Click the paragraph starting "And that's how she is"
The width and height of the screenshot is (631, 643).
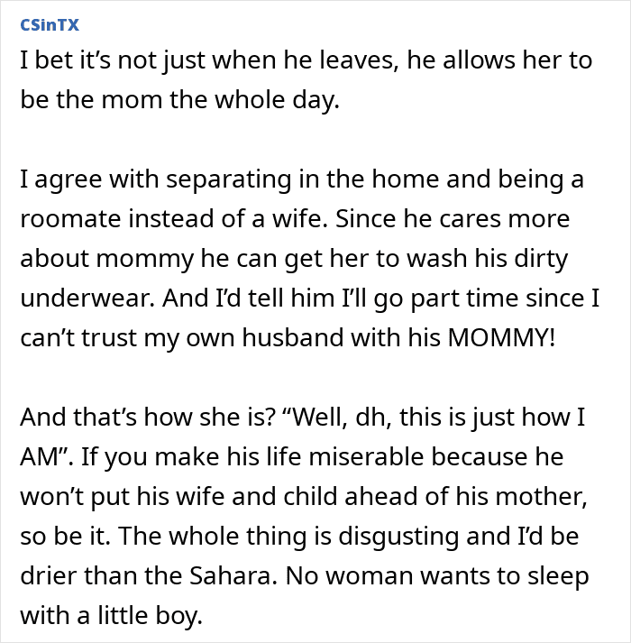coord(304,516)
